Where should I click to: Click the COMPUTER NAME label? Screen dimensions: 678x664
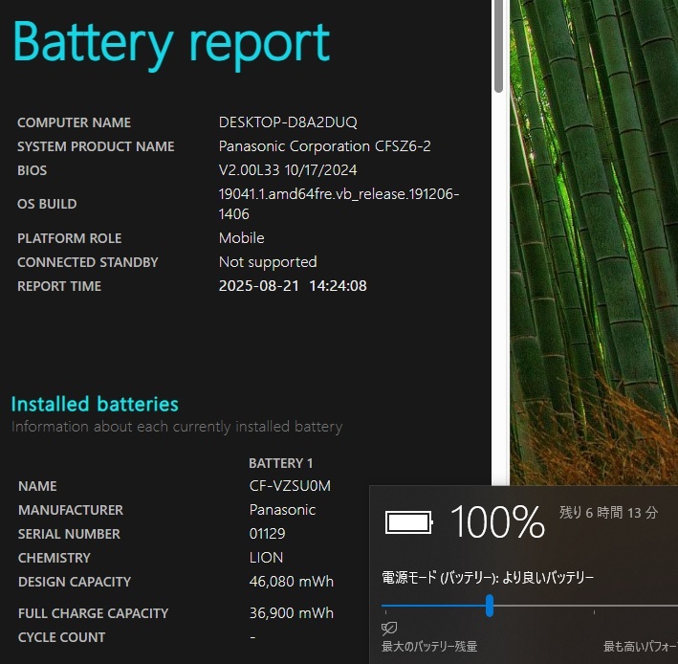pyautogui.click(x=74, y=122)
